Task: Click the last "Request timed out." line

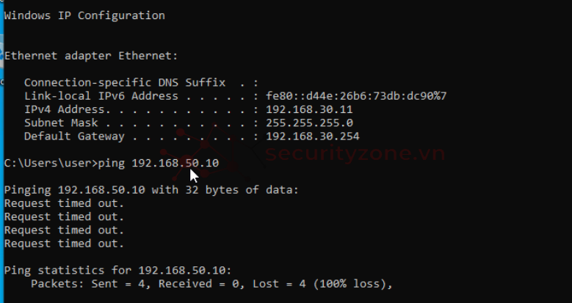Action: (64, 243)
